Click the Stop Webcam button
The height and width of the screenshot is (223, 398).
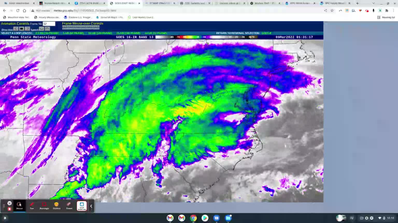pos(82,206)
